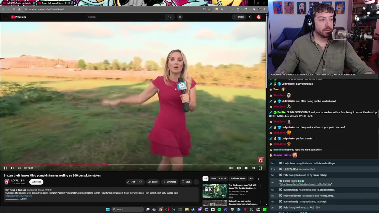Viewport: 379px width, 213px height.
Task: Click the video progress bar
Action: 133,164
